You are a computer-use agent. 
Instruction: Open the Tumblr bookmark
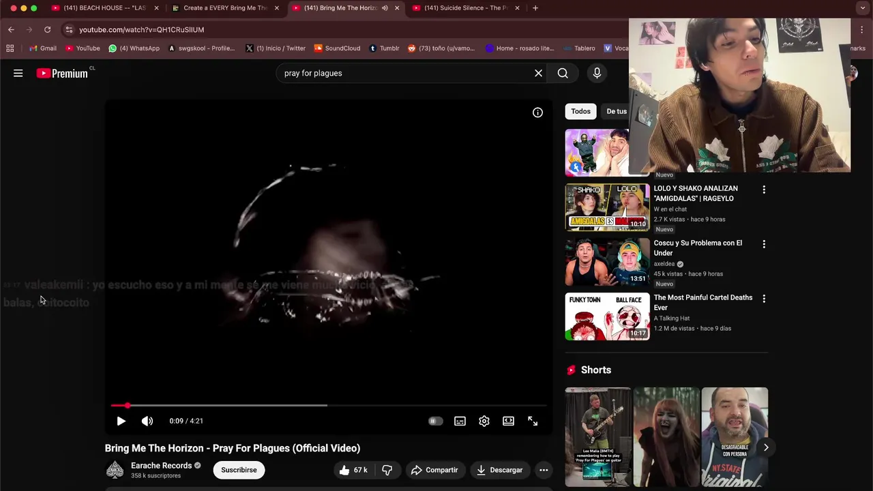(x=384, y=48)
